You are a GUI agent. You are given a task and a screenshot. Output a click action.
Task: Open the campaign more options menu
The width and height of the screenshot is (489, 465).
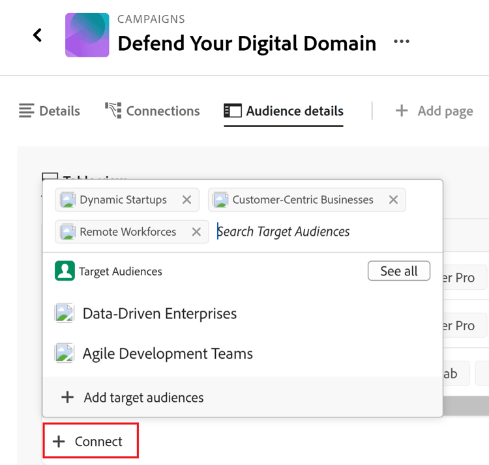402,42
